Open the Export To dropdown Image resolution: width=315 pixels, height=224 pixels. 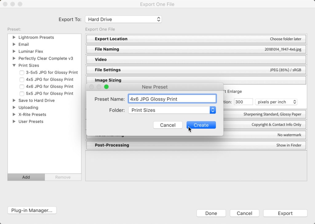(123, 19)
